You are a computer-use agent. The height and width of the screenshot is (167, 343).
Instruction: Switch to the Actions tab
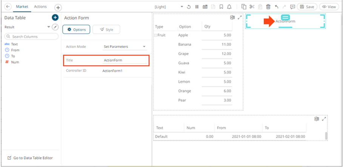tap(40, 6)
